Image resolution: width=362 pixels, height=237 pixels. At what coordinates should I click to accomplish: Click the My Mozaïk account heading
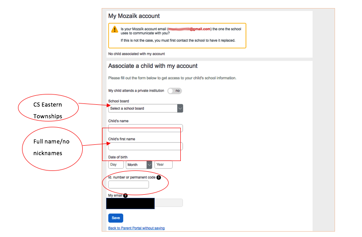[134, 16]
